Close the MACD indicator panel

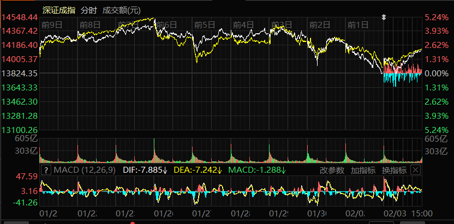(415, 170)
